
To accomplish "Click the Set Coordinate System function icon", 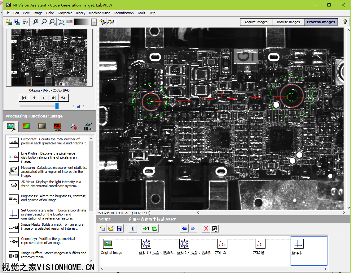I will point(14,214).
